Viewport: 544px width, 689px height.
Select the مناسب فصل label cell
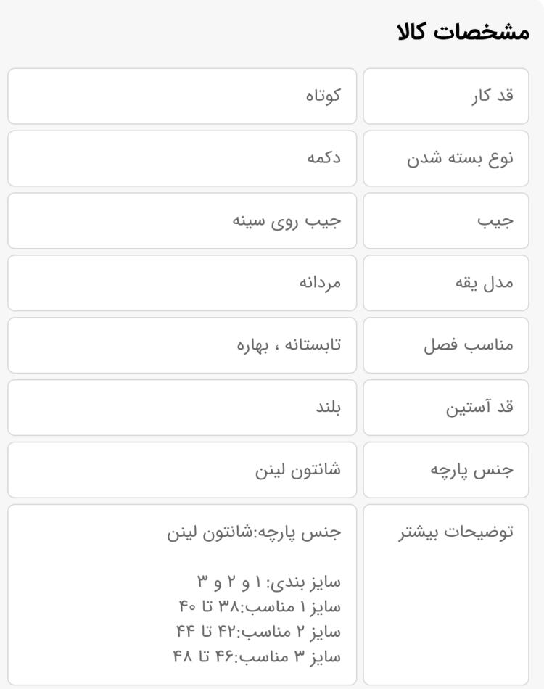point(446,346)
